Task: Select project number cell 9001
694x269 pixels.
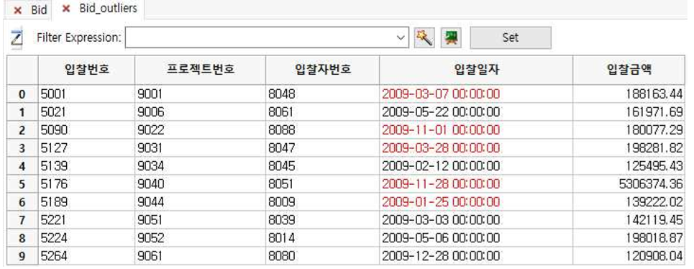Action: [200, 94]
